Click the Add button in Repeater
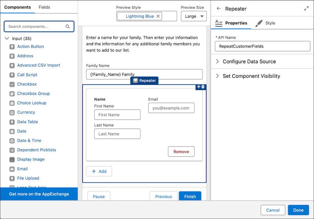This screenshot has height=219, width=314. (x=99, y=172)
